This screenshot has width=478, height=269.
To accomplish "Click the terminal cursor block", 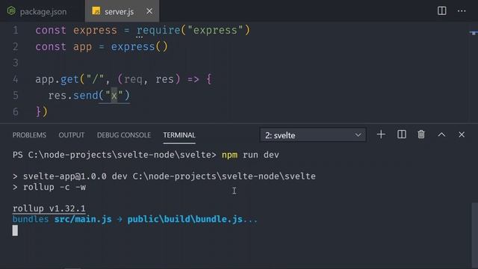I will pyautogui.click(x=15, y=230).
